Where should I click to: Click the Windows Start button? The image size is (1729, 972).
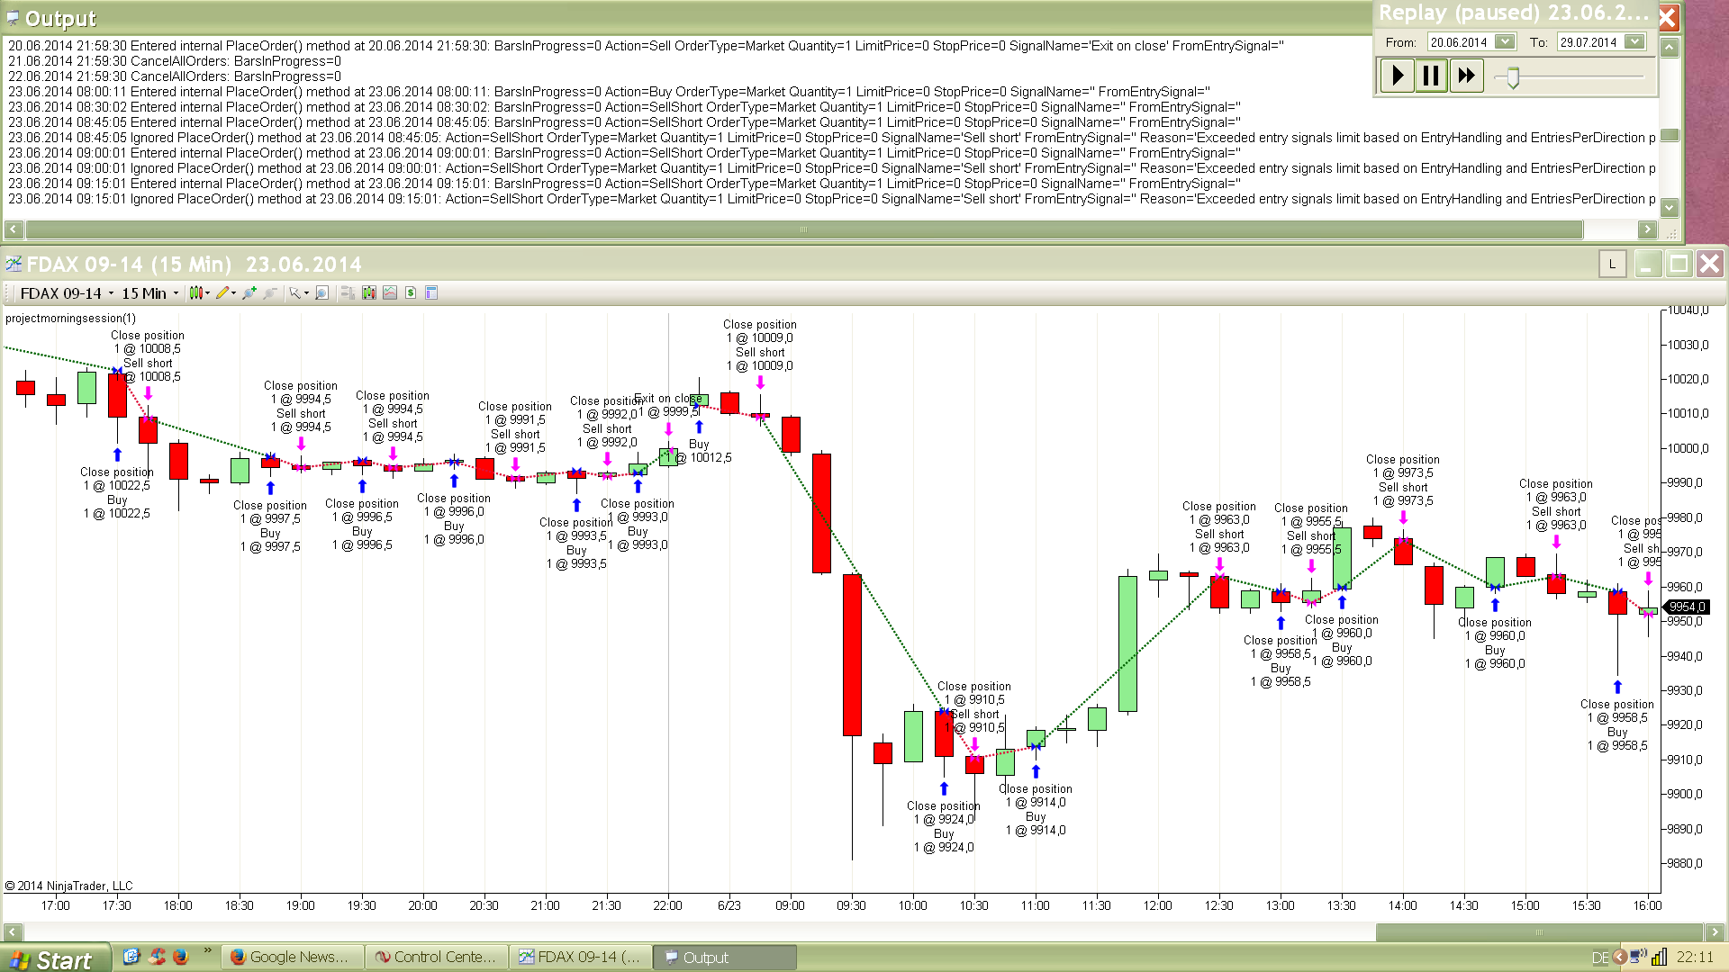pyautogui.click(x=54, y=959)
